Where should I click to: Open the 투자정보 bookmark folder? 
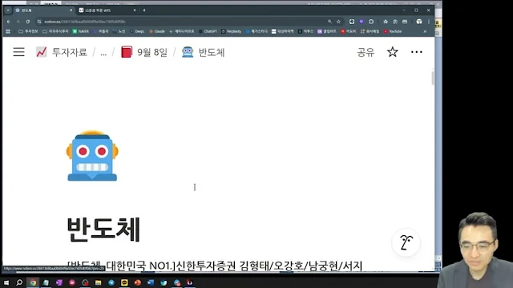28,31
